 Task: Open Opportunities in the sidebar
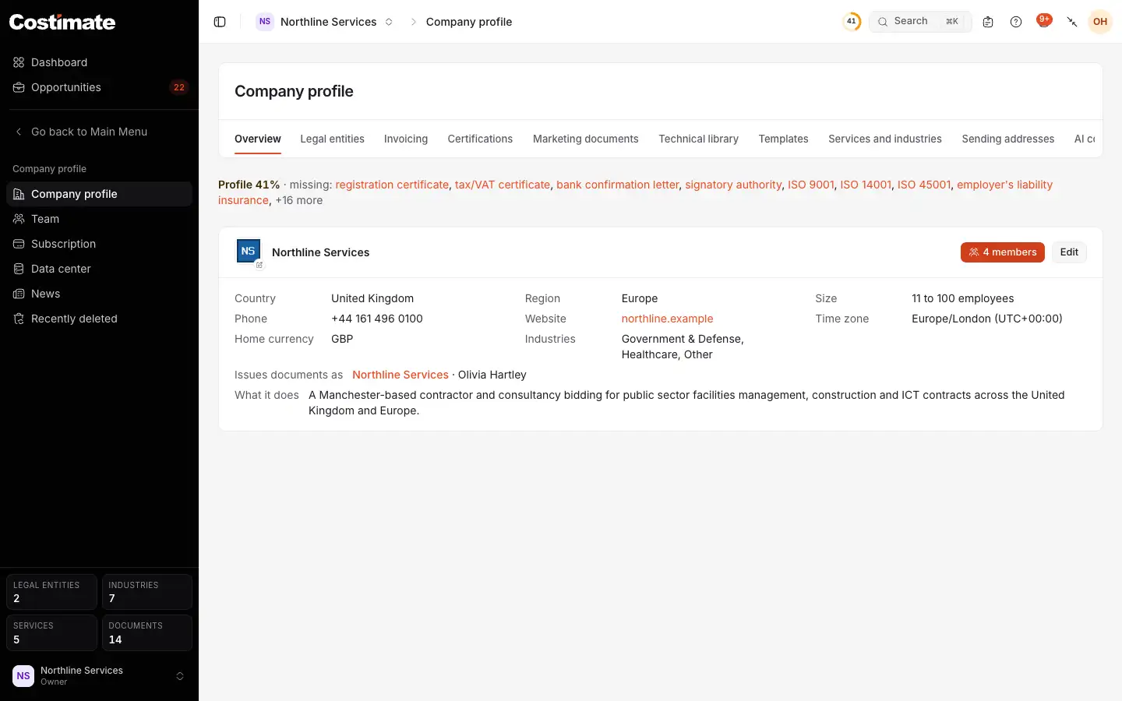(100, 87)
